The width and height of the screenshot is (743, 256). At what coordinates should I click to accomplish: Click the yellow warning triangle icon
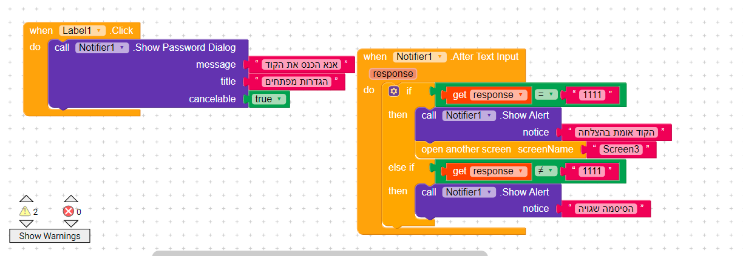coord(25,211)
